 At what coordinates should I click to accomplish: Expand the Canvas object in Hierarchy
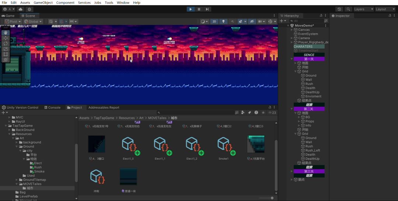coord(291,30)
